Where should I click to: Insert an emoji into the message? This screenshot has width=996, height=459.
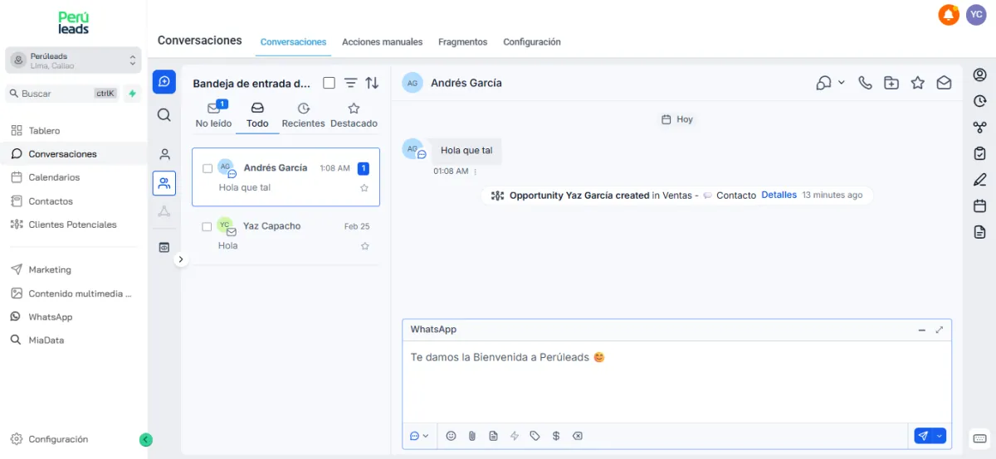[451, 436]
